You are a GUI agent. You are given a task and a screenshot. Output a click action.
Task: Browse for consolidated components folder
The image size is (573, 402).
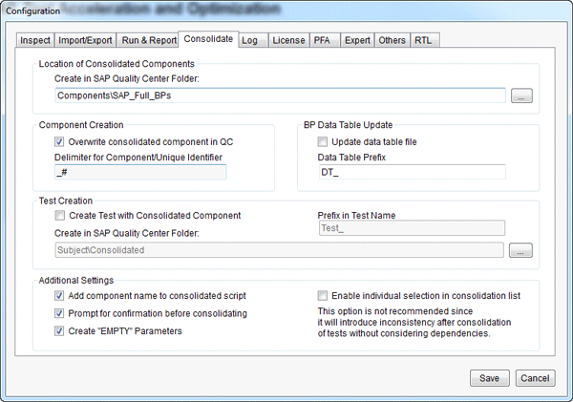[x=521, y=95]
